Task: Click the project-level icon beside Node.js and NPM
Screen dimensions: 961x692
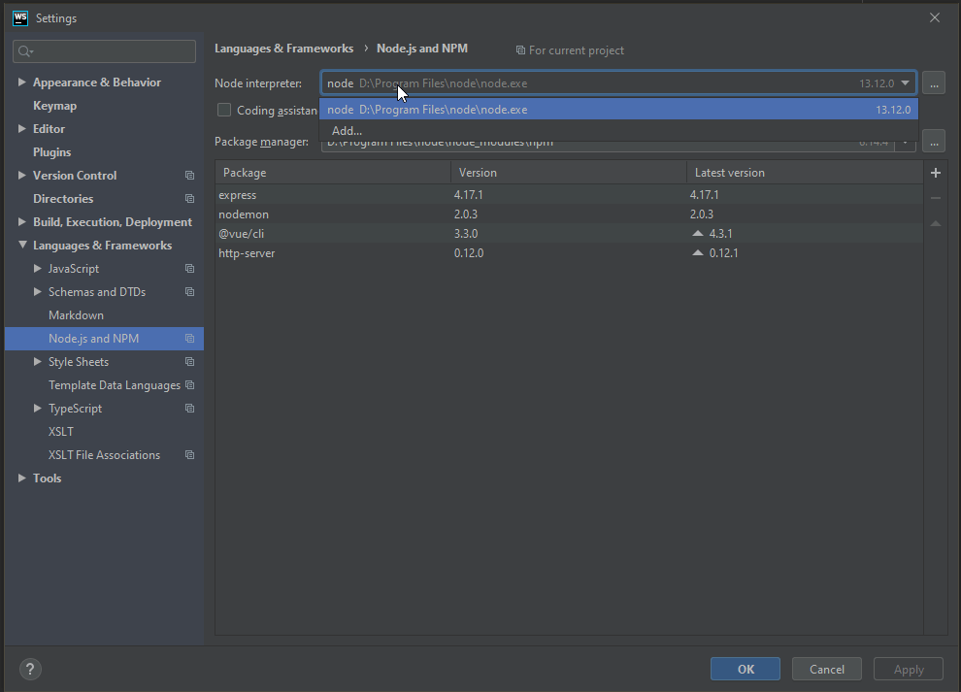Action: click(x=190, y=339)
